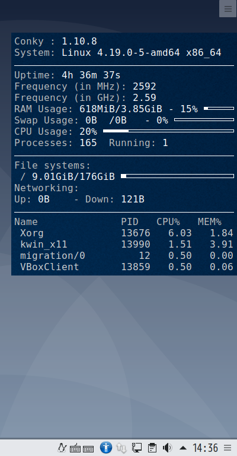Expand hidden tray icons with the up arrow
The image size is (237, 456).
point(182,448)
